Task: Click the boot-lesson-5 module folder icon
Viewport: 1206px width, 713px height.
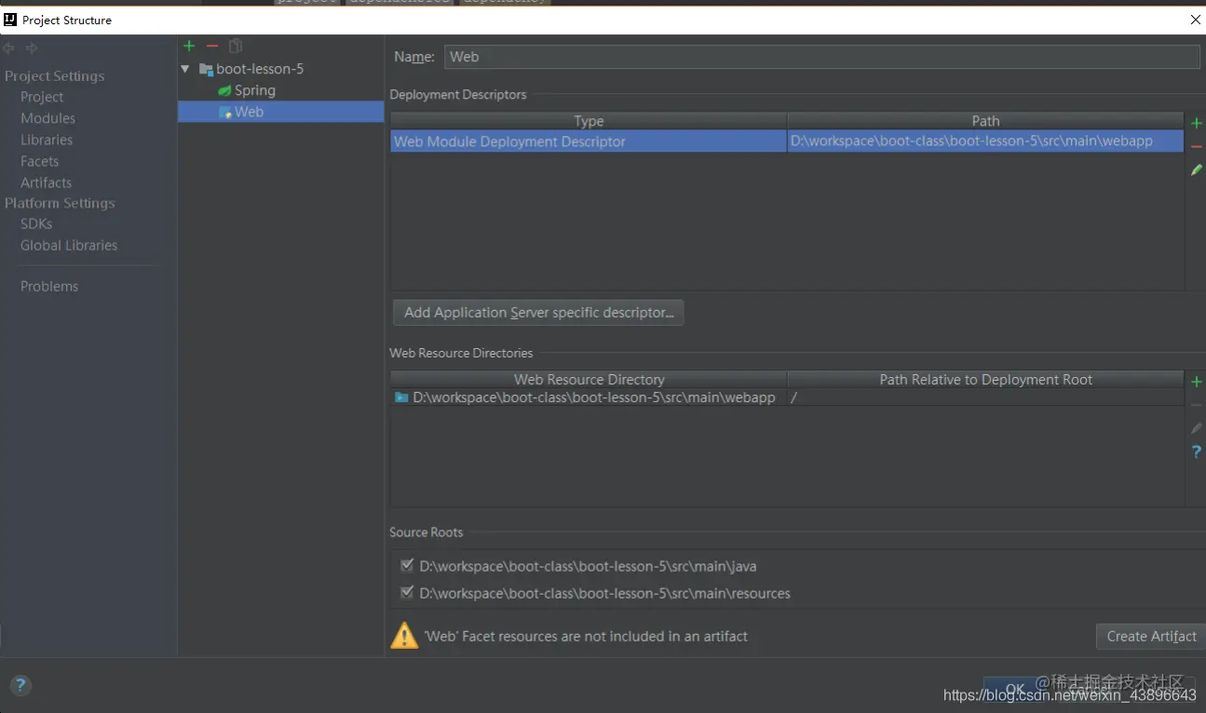Action: (206, 70)
